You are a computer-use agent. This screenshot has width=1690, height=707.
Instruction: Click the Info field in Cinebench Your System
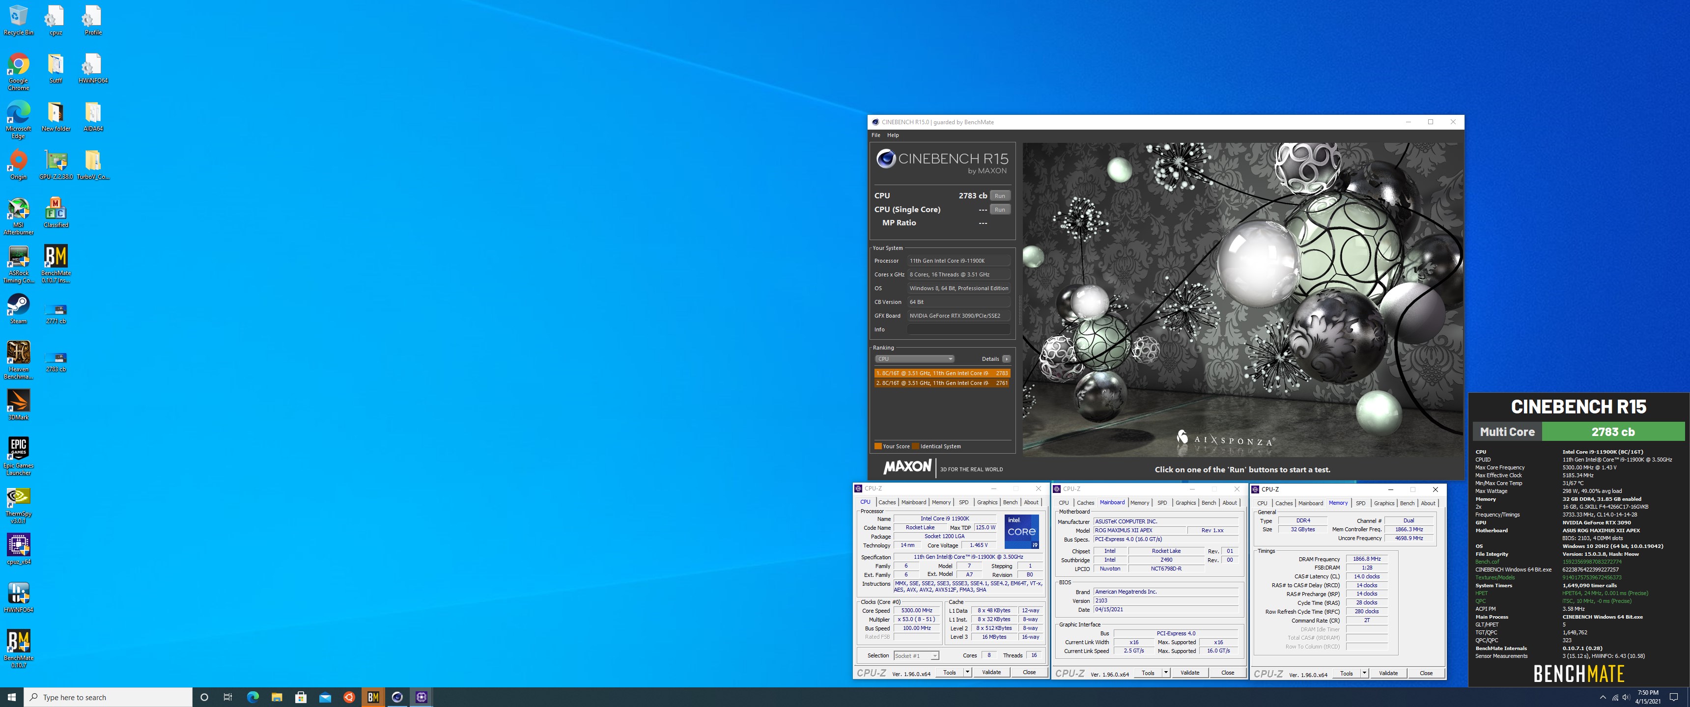point(958,329)
